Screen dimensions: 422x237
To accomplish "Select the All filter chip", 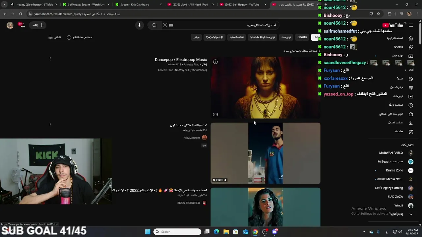I will pyautogui.click(x=316, y=37).
